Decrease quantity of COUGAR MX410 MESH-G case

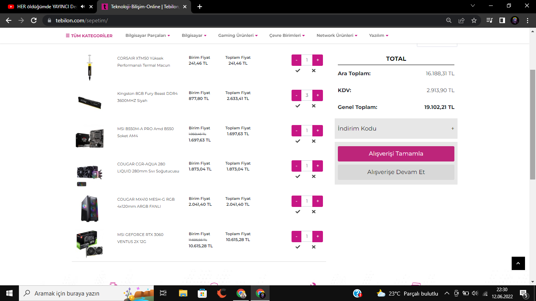coord(297,201)
